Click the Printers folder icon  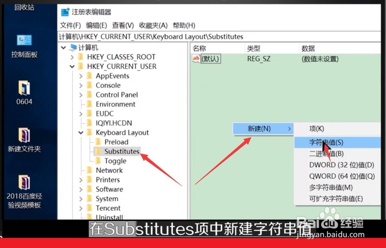90,180
